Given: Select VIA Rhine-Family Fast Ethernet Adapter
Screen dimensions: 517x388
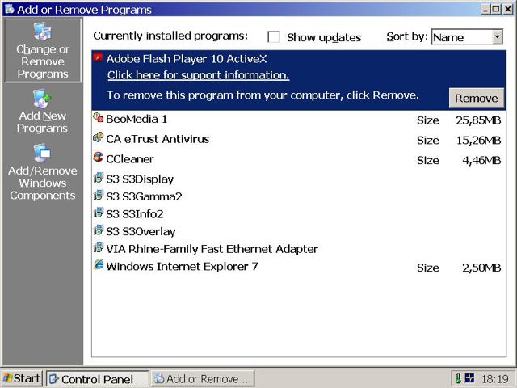Looking at the screenshot, I should pos(299,249).
